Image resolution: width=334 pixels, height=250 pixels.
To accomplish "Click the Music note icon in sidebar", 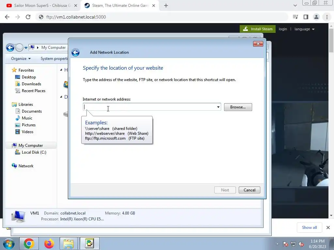I will point(18,118).
